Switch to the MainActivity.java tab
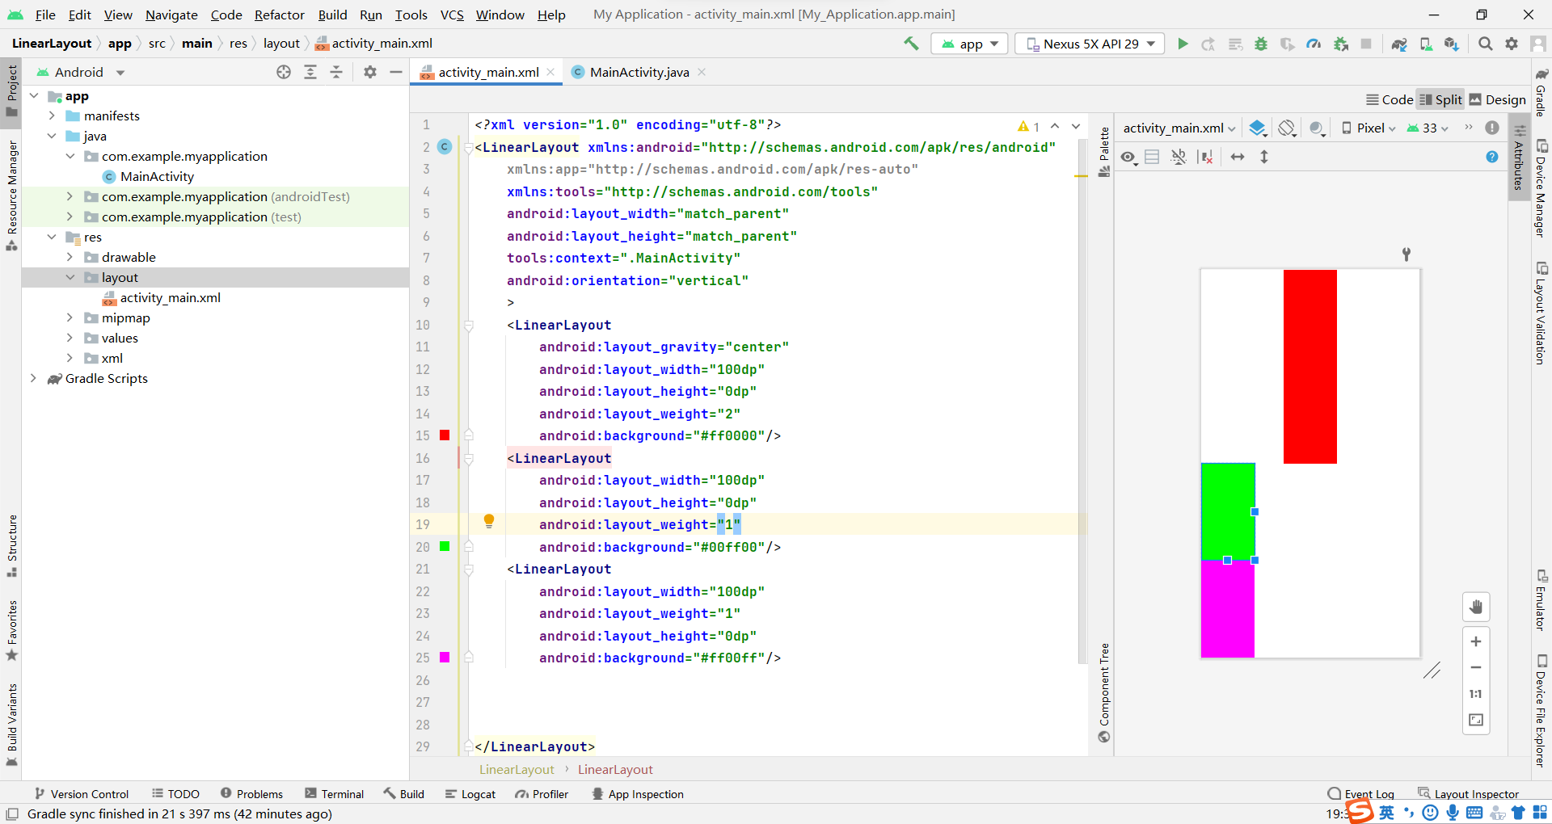Screen dimensions: 1552x824 (638, 72)
